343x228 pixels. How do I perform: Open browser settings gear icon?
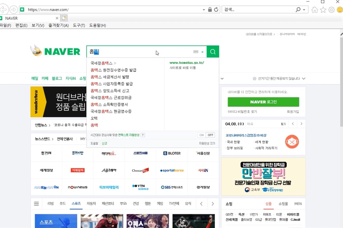[331, 10]
